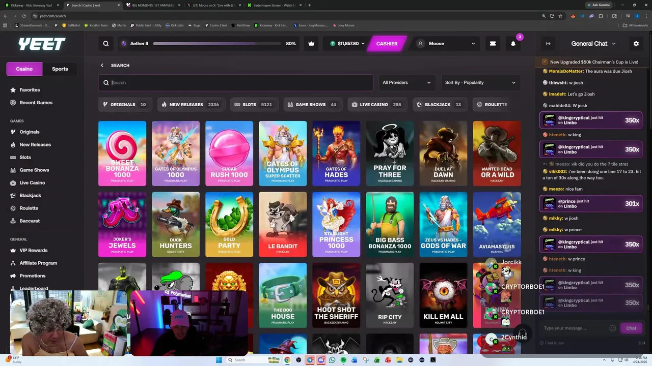Open Slots in sidebar

pos(25,158)
